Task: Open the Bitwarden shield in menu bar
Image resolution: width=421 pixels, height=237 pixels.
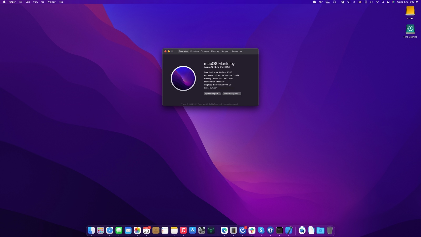Action: (x=343, y=2)
